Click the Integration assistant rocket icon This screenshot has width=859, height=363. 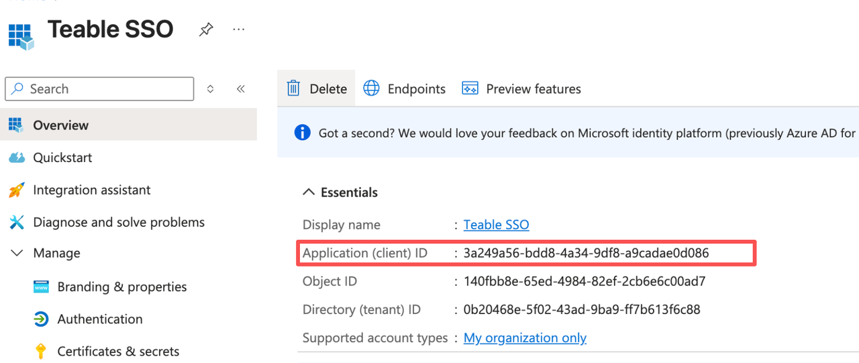click(x=16, y=190)
